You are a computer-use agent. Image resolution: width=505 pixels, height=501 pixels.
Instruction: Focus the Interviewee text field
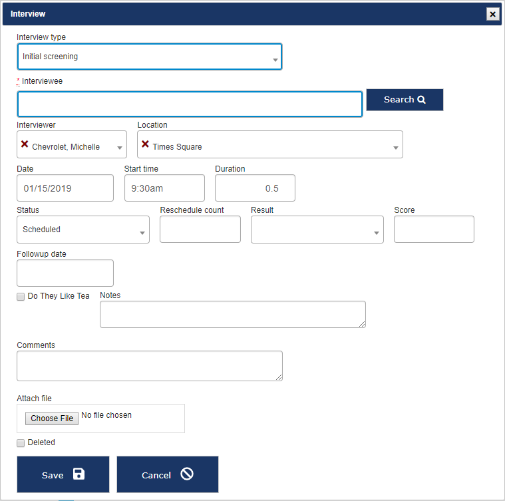pyautogui.click(x=190, y=104)
